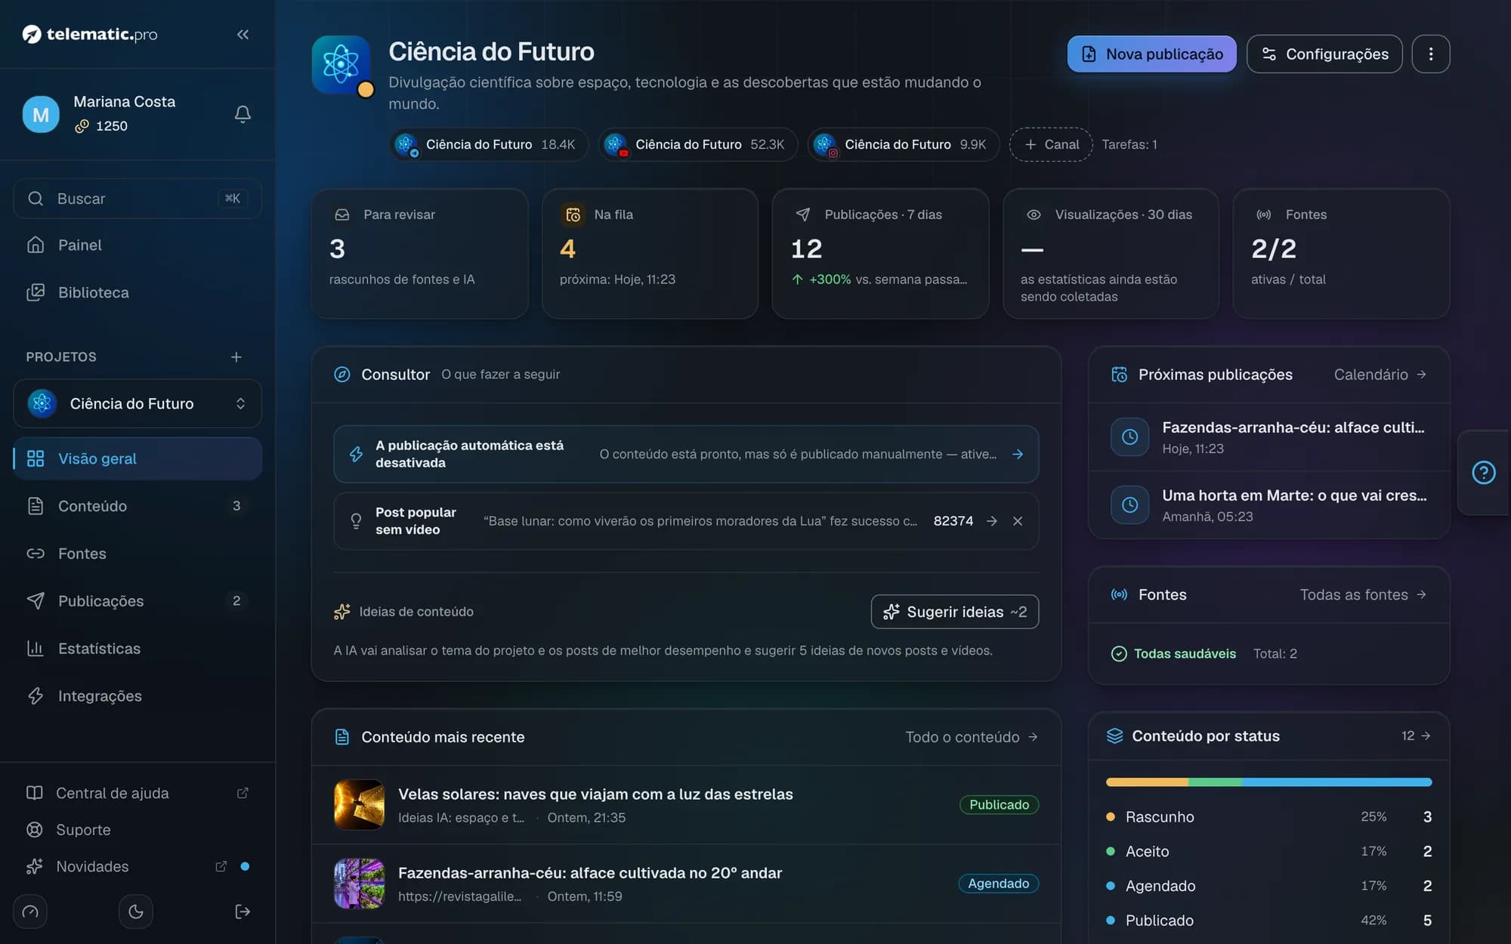Open Biblioteca in sidebar

138,292
